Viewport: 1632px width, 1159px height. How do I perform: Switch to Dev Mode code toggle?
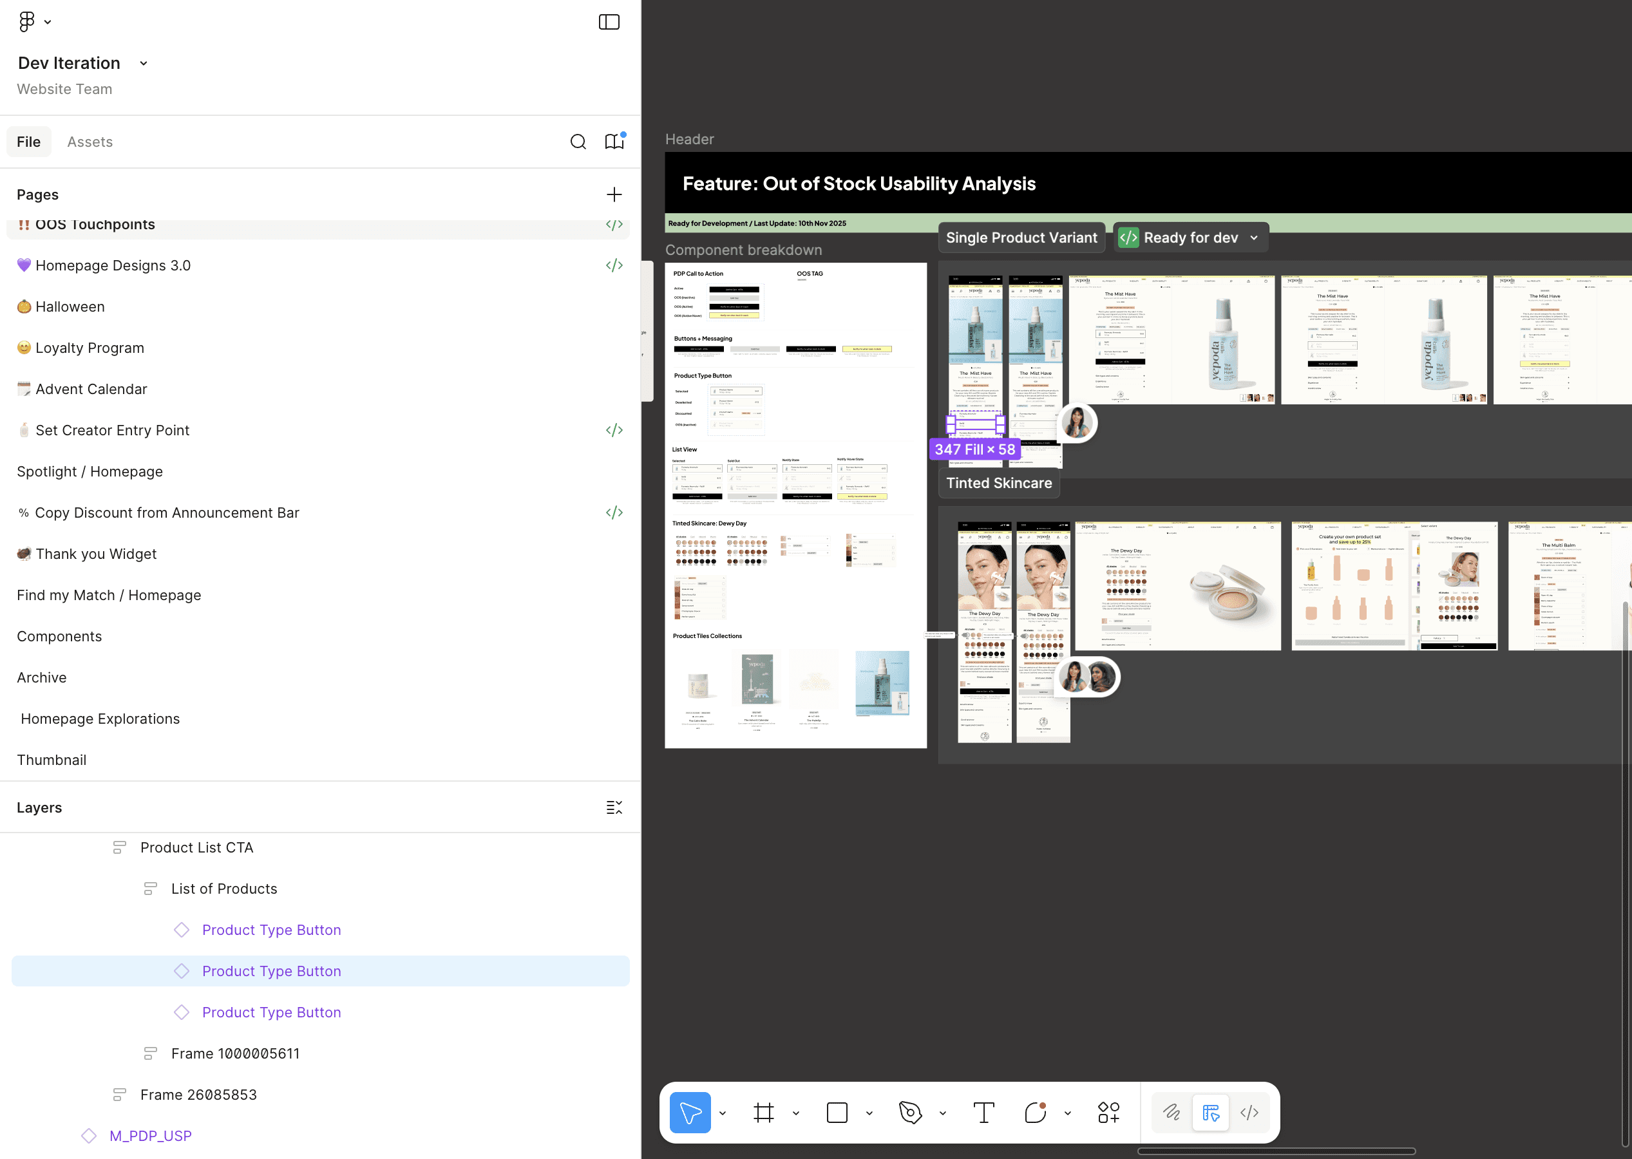1249,1113
